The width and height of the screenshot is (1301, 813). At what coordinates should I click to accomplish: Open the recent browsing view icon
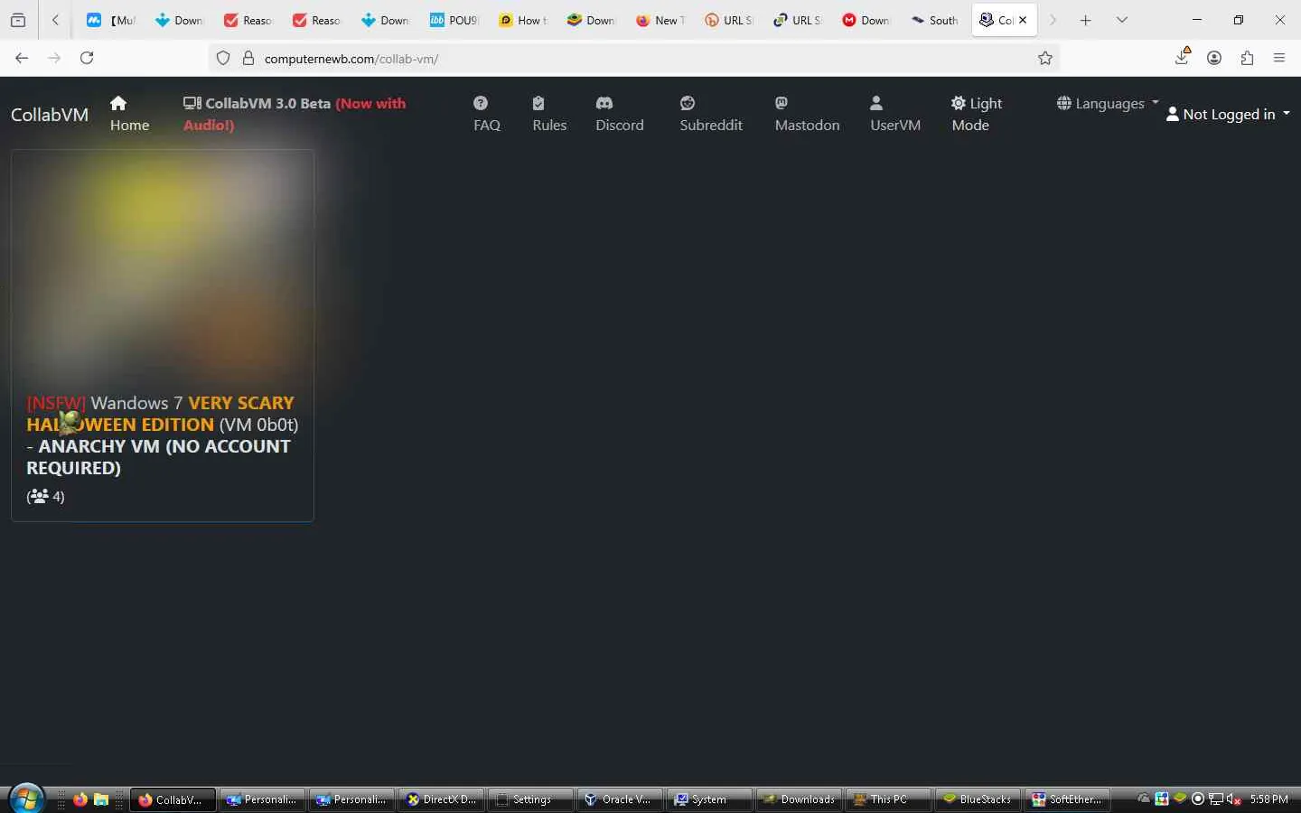[x=18, y=20]
